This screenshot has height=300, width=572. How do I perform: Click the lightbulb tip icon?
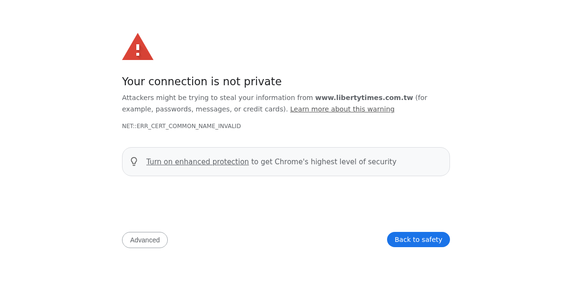click(134, 162)
